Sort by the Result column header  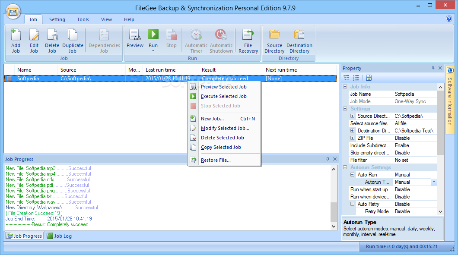(231, 70)
